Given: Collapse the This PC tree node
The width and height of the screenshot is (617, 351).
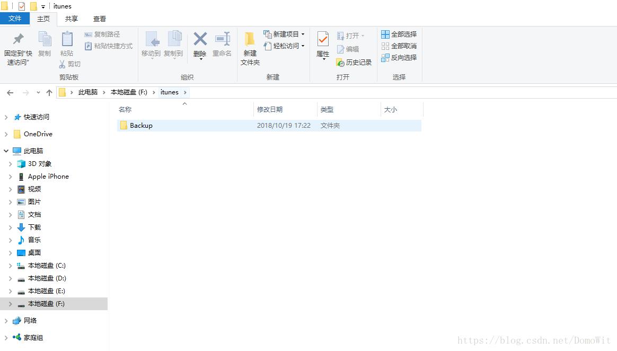Looking at the screenshot, I should click(6, 151).
